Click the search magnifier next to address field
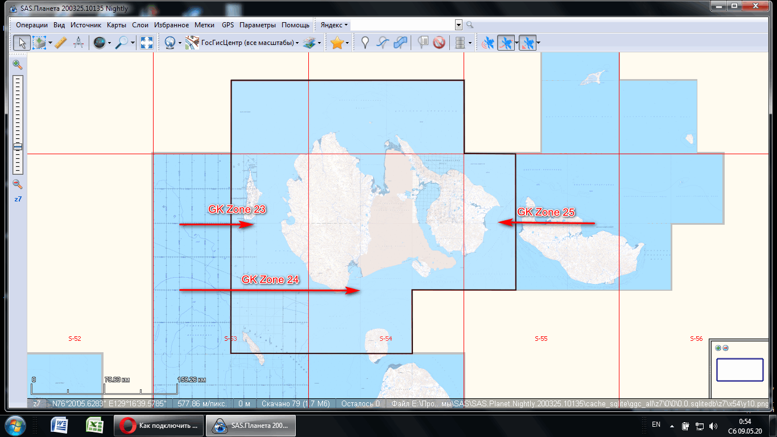The image size is (777, 437). [470, 25]
